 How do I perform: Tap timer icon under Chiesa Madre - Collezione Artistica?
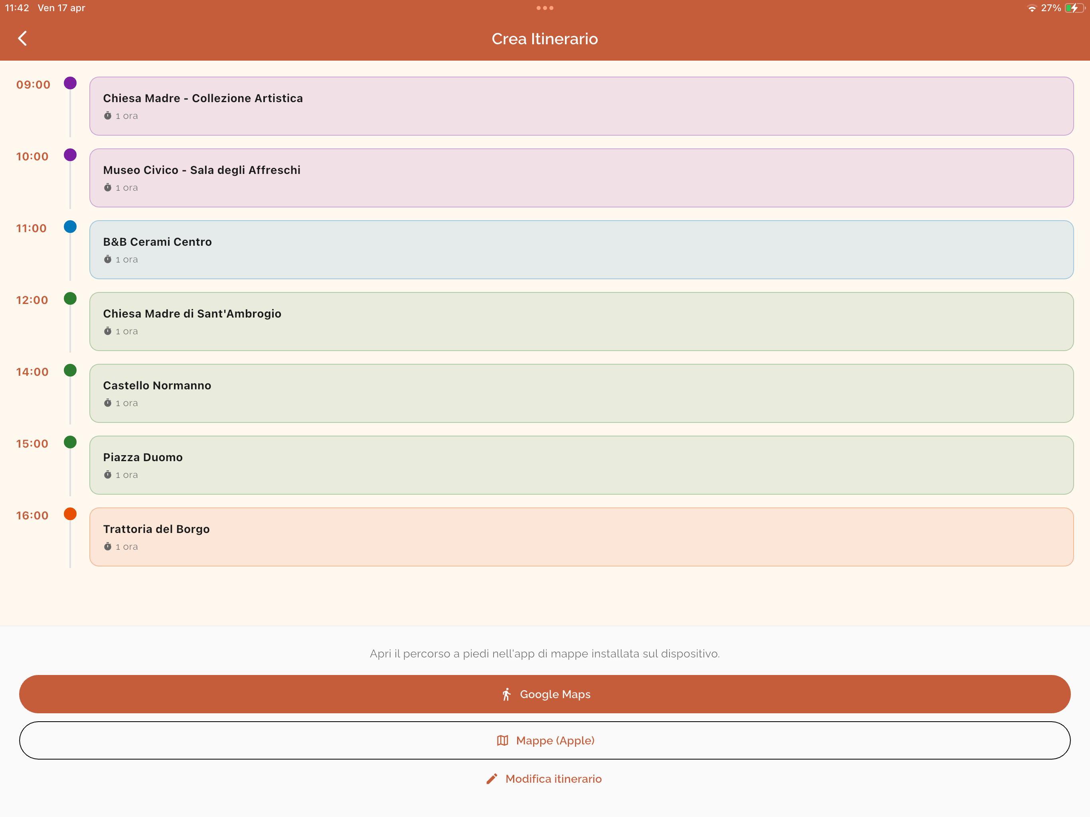click(x=107, y=116)
